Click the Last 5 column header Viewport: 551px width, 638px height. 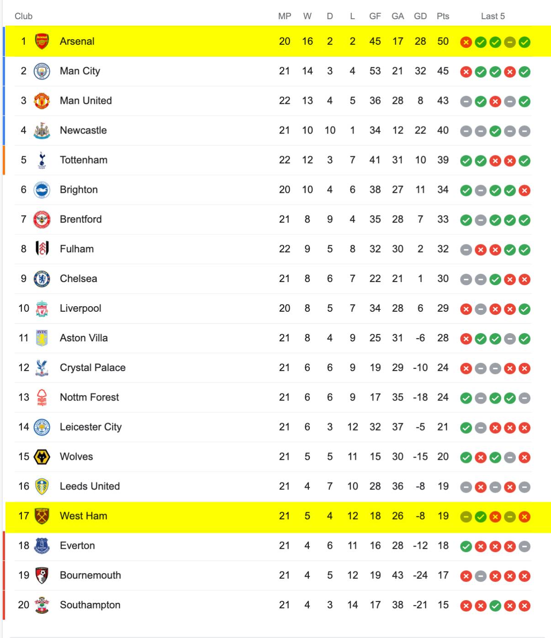[493, 16]
